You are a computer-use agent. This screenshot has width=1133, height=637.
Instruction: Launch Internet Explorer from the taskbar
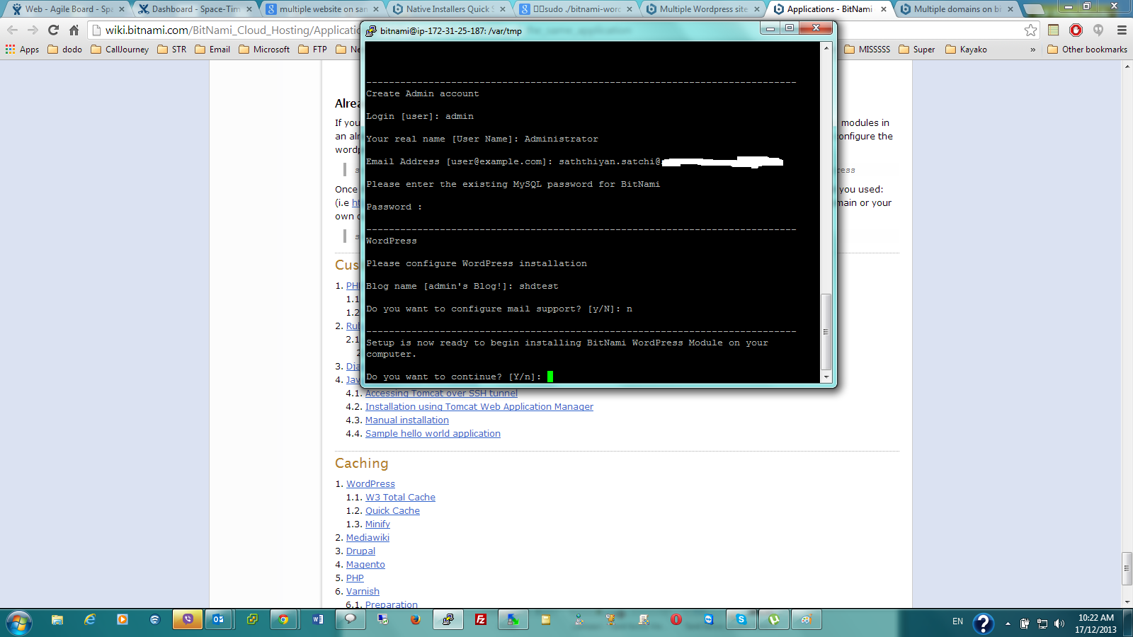(x=90, y=620)
